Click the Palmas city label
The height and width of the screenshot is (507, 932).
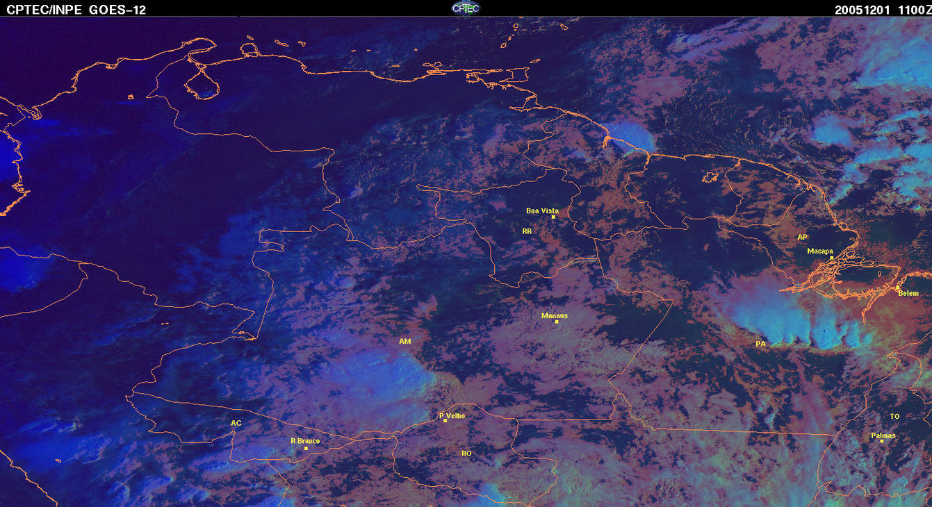pyautogui.click(x=883, y=435)
